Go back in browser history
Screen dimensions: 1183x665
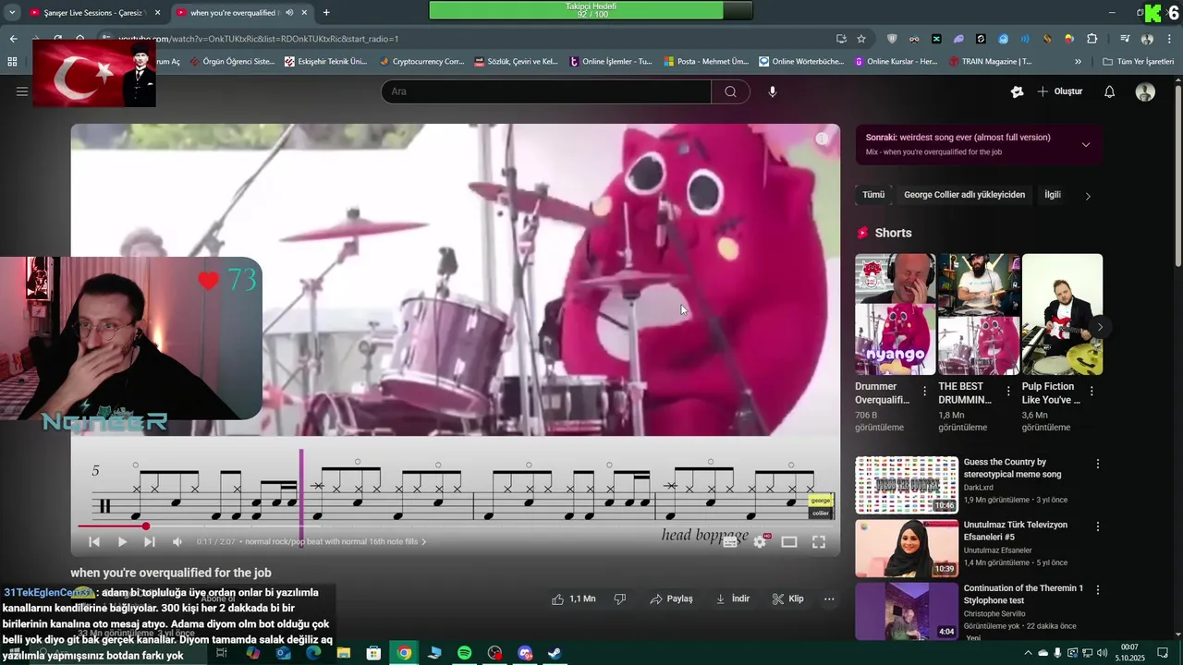click(13, 39)
